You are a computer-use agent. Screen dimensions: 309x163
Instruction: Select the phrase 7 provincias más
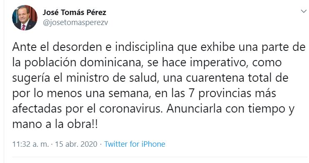coord(232,93)
